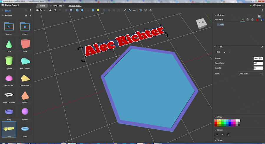This screenshot has height=144, width=265.
Task: Open the Part dropdown menu
Action: coord(41,10)
